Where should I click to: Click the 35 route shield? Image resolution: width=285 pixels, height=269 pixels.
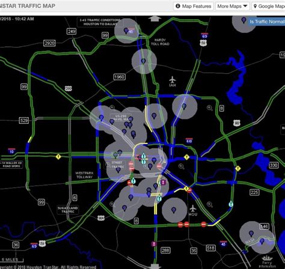194,250
